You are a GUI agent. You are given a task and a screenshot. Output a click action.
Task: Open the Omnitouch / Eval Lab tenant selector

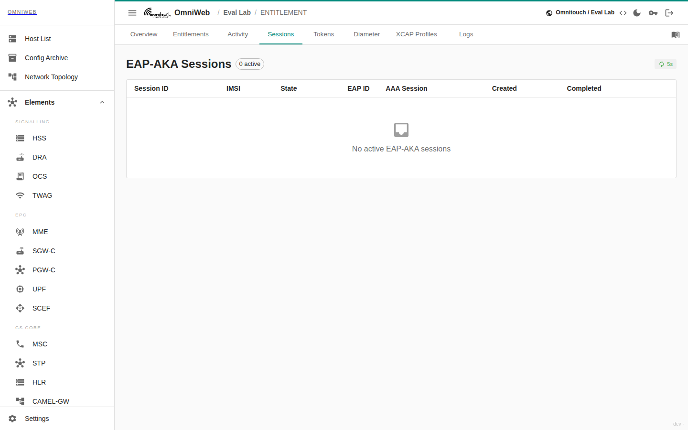click(x=580, y=12)
